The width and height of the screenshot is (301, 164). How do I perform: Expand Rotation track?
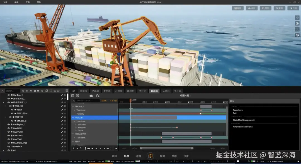pyautogui.click(x=76, y=127)
